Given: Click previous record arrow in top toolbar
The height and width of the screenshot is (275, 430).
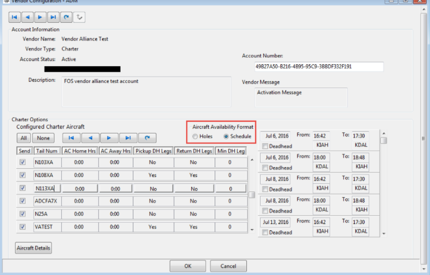Looking at the screenshot, I should pos(27,17).
